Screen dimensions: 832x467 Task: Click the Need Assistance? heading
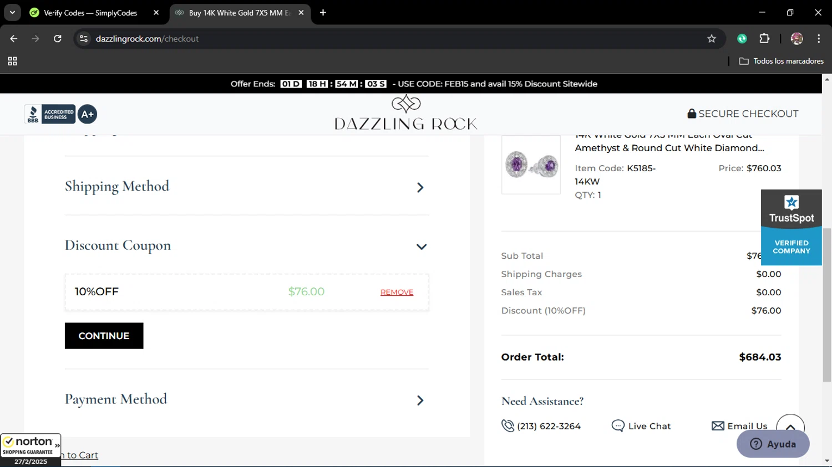[542, 401]
